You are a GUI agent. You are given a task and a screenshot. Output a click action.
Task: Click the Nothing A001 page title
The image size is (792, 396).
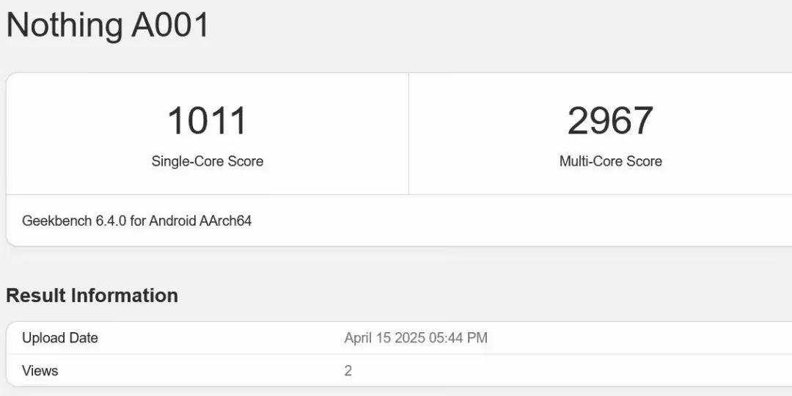pyautogui.click(x=108, y=25)
